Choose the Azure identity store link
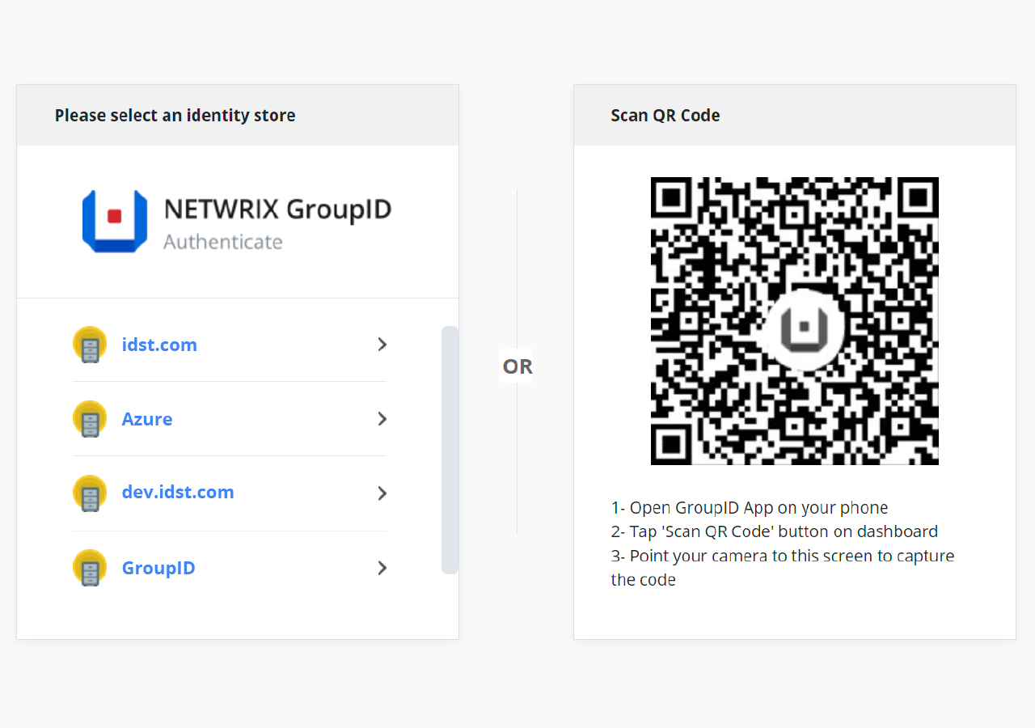The image size is (1035, 728). (147, 419)
